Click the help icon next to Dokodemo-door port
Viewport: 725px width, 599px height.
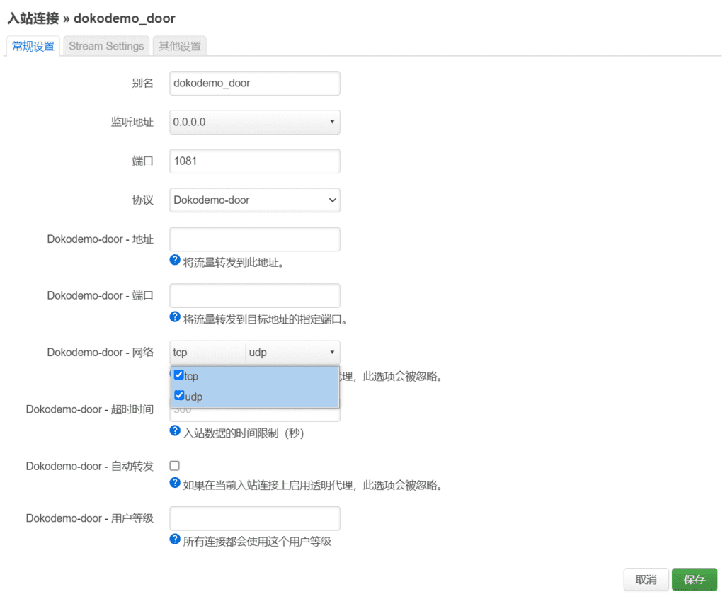pyautogui.click(x=174, y=316)
